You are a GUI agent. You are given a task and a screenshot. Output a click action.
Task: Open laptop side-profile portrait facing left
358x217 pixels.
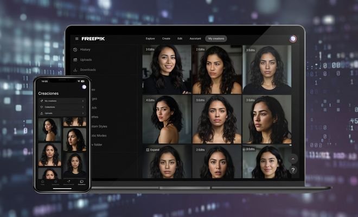click(267, 119)
